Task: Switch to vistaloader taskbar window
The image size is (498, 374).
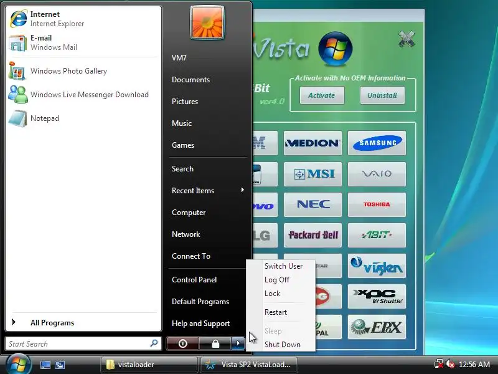Action: 149,365
